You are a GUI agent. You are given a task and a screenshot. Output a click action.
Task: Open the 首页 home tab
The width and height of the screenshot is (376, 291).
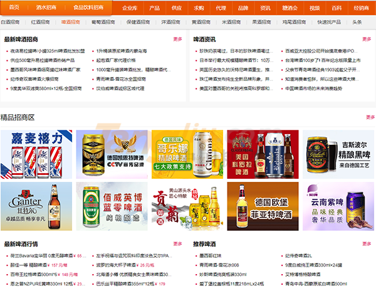14,8
